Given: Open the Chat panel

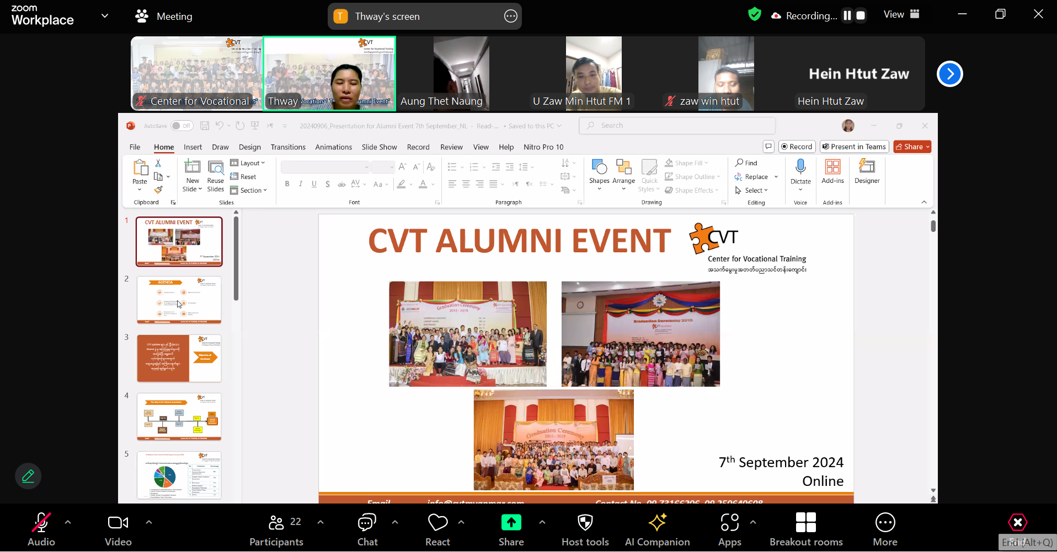Looking at the screenshot, I should (367, 522).
